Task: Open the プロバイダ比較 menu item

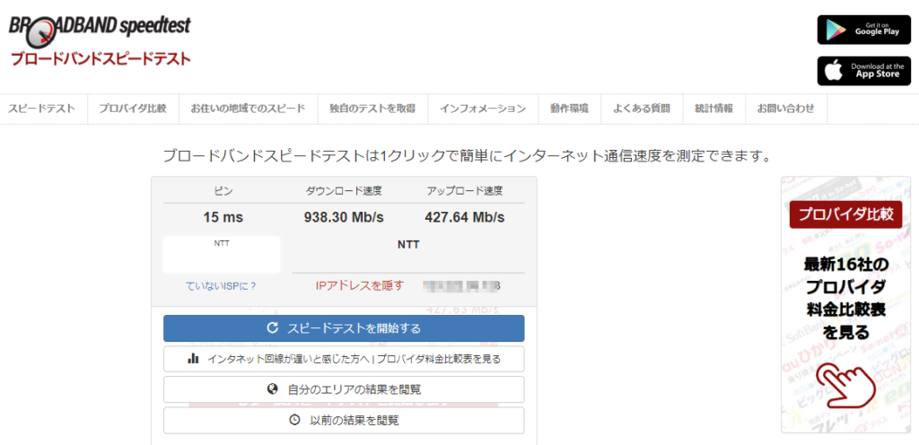Action: 133,109
